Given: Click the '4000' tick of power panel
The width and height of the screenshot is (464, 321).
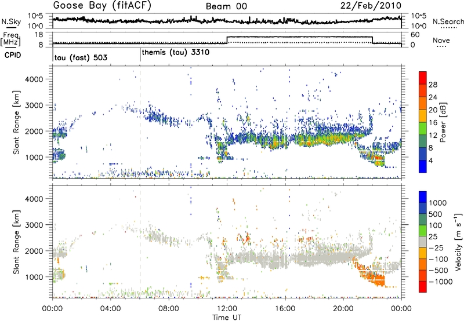Looking at the screenshot, I should pos(34,79).
